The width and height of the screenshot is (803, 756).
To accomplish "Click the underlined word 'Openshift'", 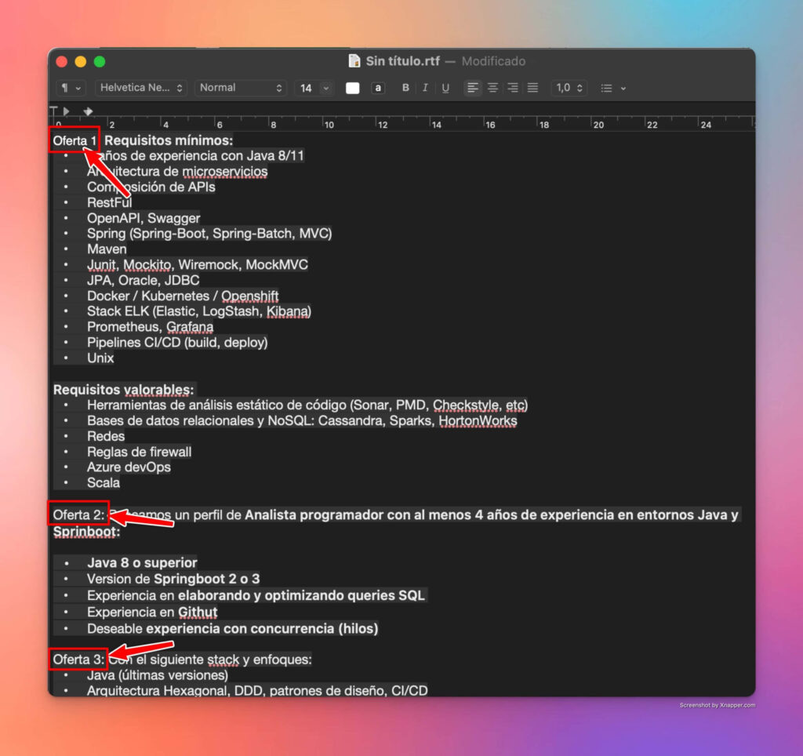I will (x=250, y=296).
